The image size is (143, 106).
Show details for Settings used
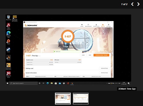pyautogui.click(x=104, y=68)
